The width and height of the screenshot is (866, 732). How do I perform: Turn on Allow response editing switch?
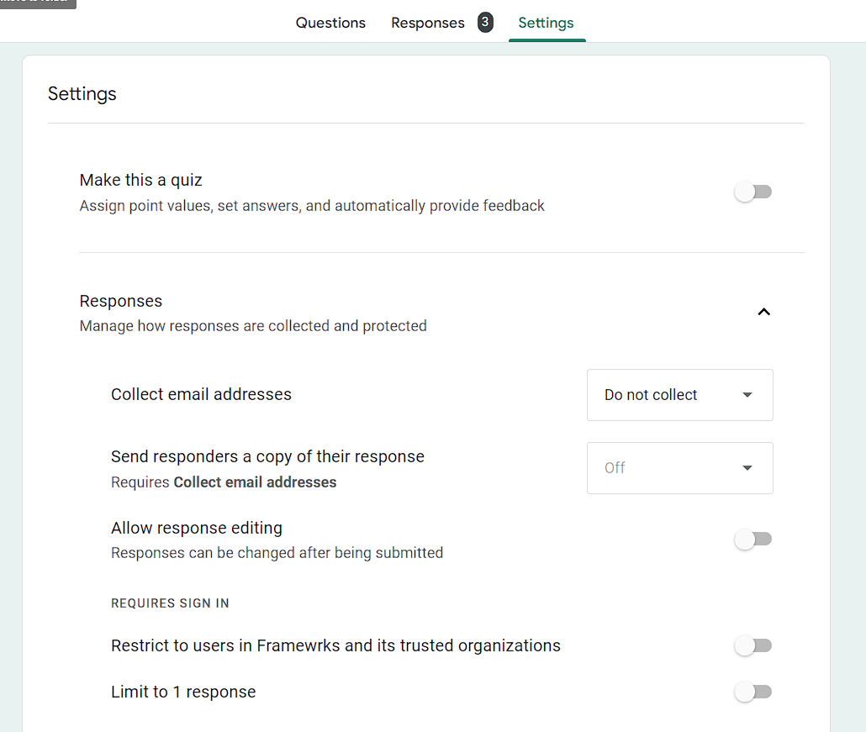tap(752, 540)
